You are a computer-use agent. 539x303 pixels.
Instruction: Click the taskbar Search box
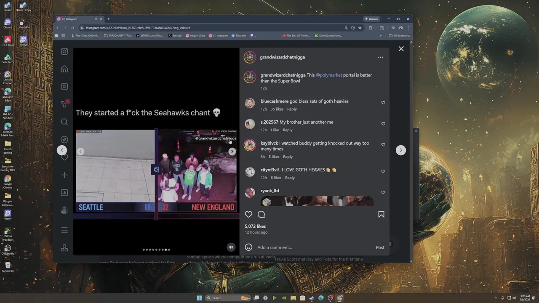[x=228, y=298]
